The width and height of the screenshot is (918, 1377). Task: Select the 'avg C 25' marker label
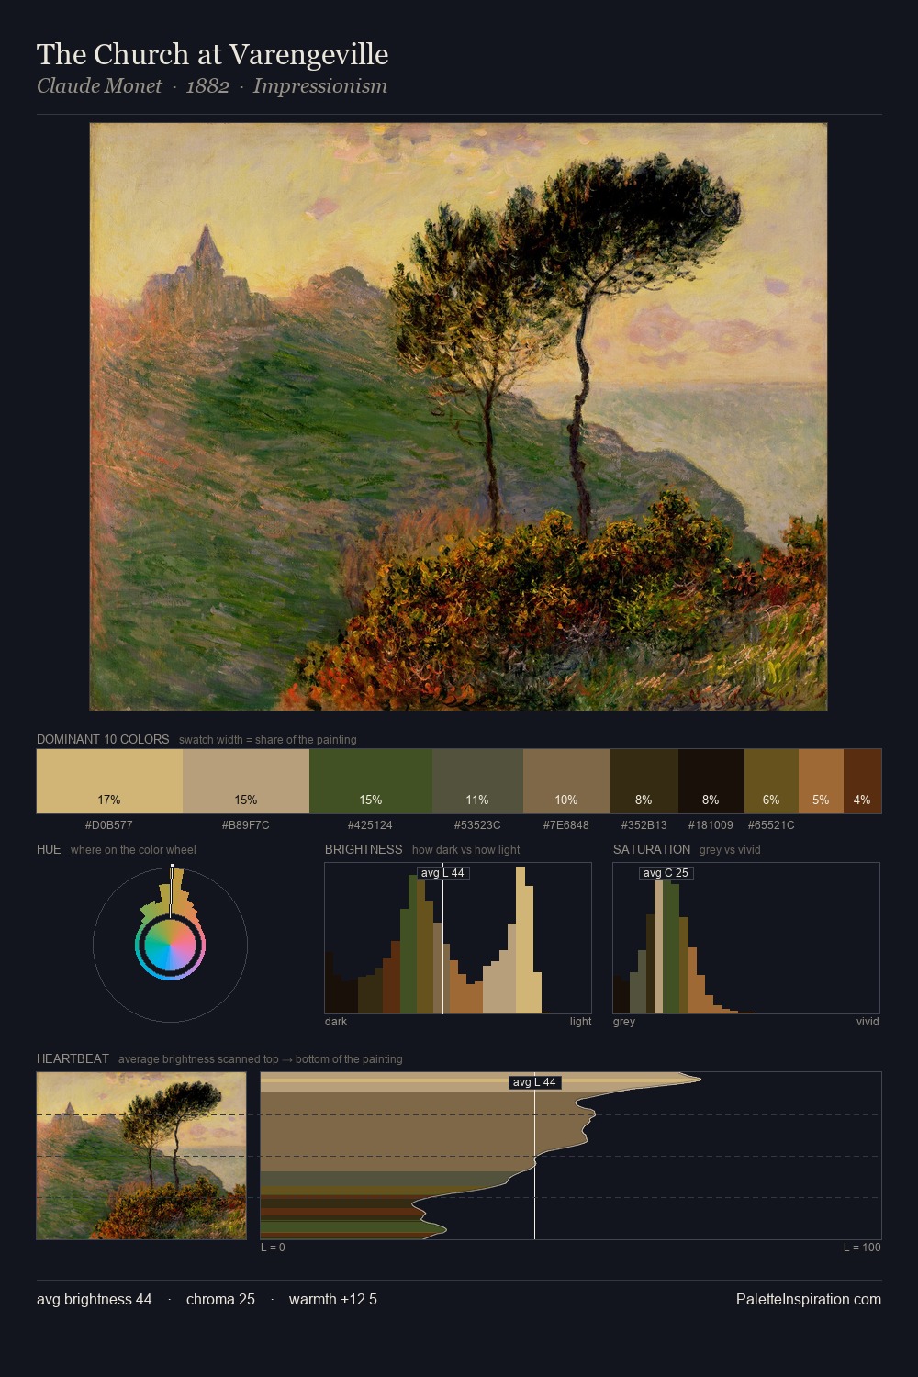click(x=666, y=873)
